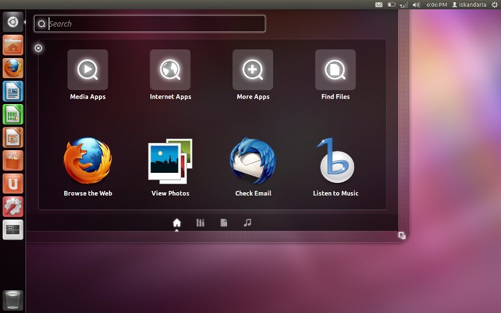Launch Firefox from the launcher
The image size is (501, 313).
[13, 68]
